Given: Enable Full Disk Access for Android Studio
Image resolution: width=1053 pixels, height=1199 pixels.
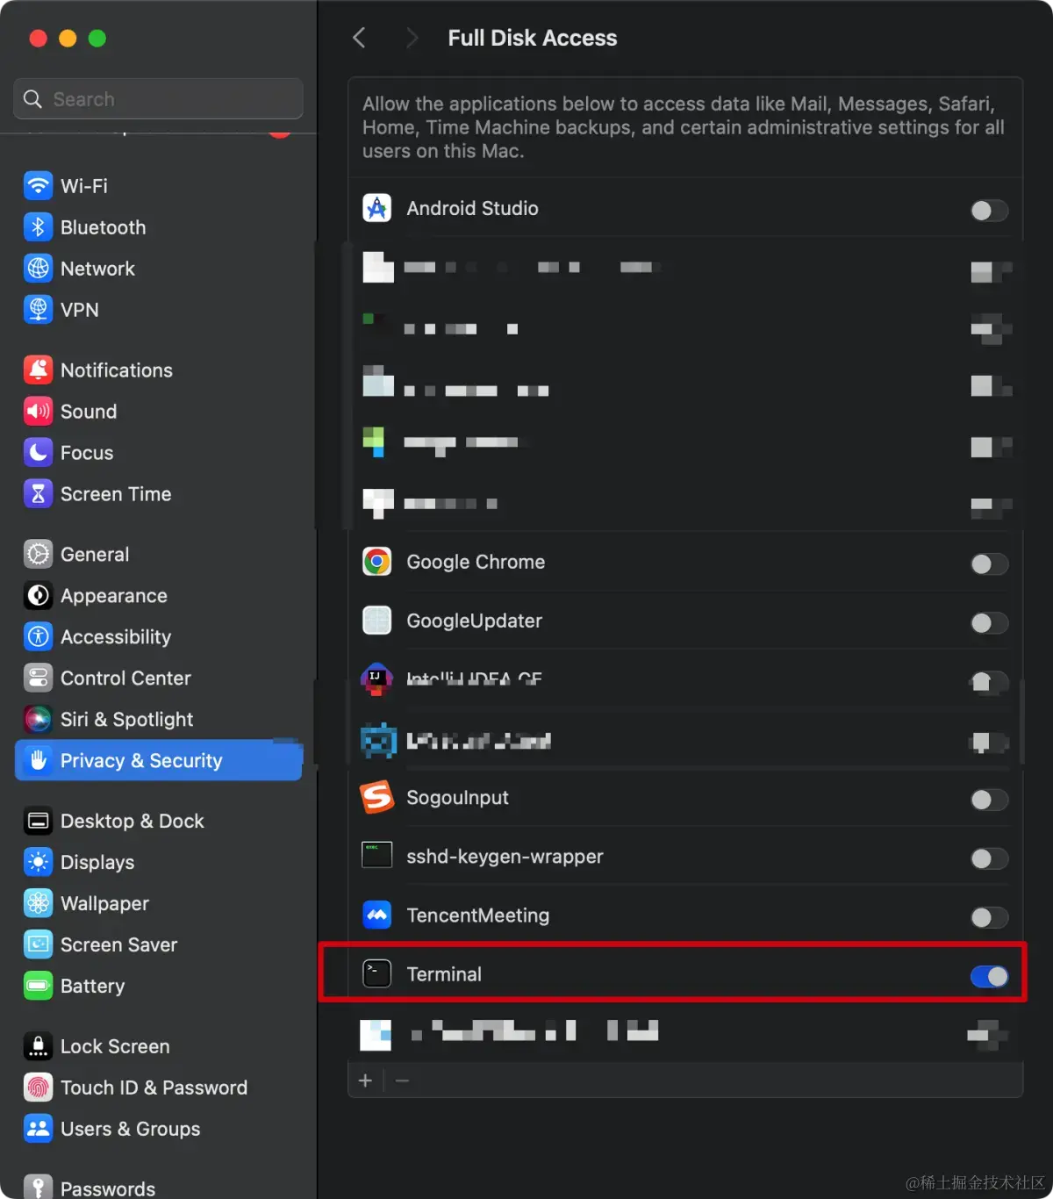Looking at the screenshot, I should (989, 211).
